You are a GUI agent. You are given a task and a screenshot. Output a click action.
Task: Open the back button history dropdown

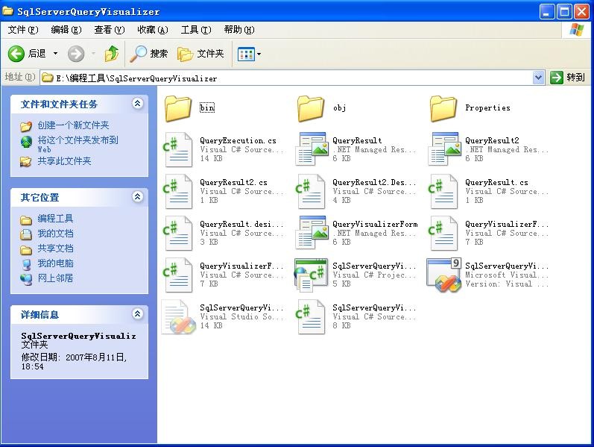pos(55,54)
